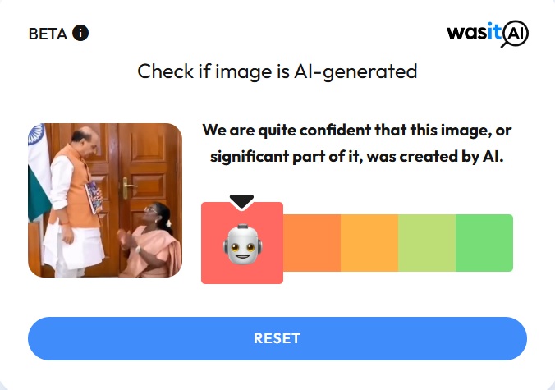Screen dimensions: 555x390
Task: Select the light orange scale segment
Action: [369, 243]
